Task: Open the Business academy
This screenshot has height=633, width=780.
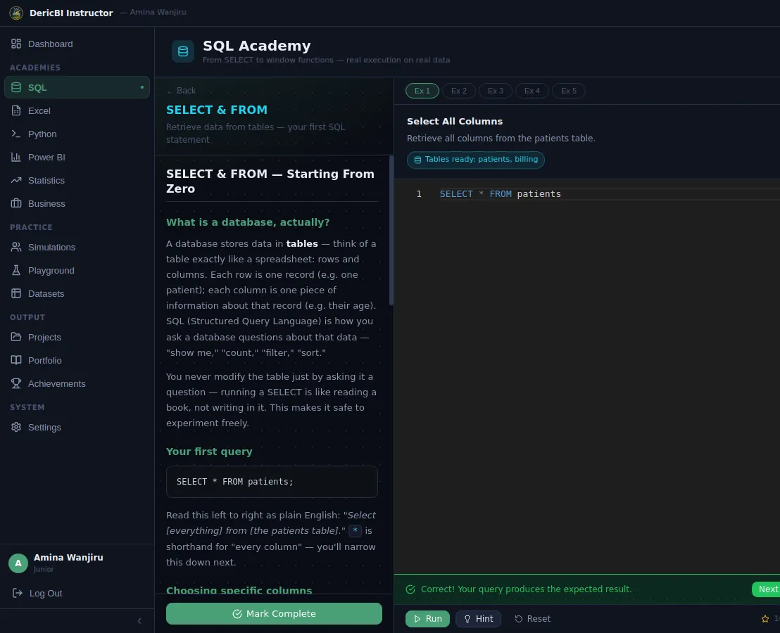Action: 77,204
